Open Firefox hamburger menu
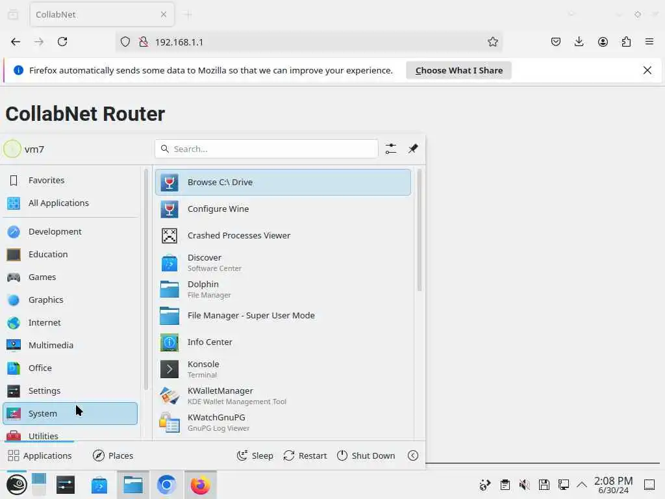Screen dimensions: 665x499 tap(649, 42)
